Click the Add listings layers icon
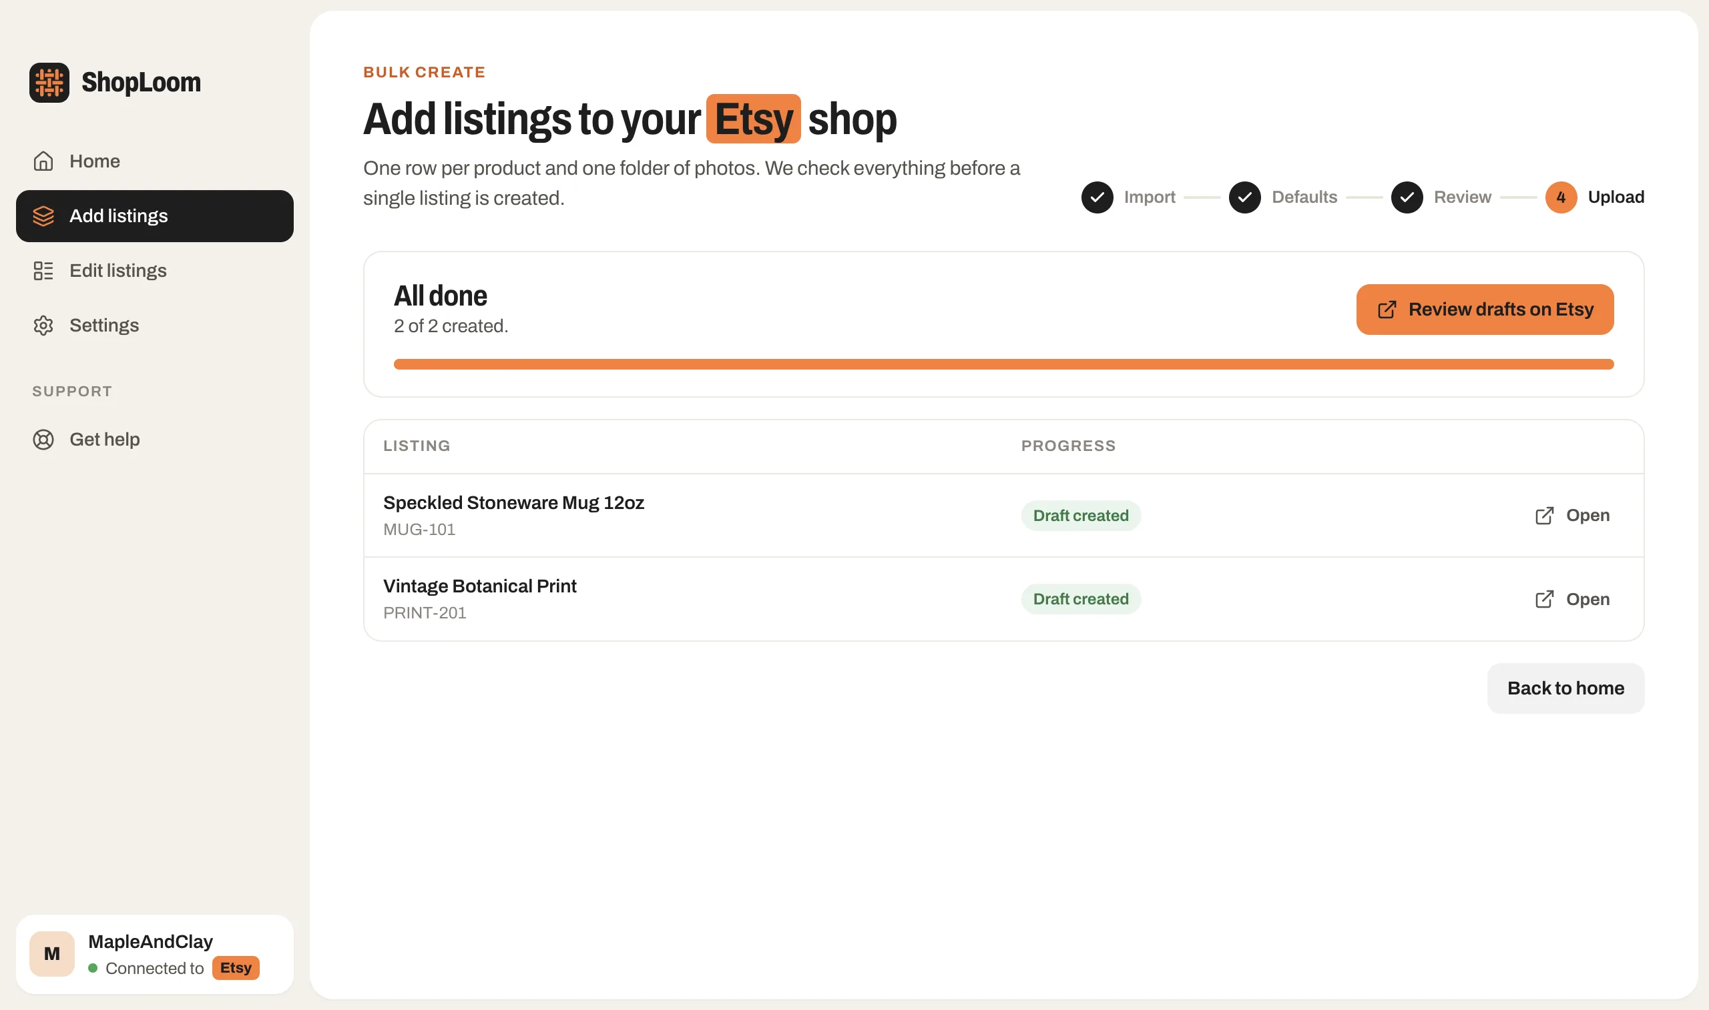The image size is (1709, 1010). (x=43, y=215)
